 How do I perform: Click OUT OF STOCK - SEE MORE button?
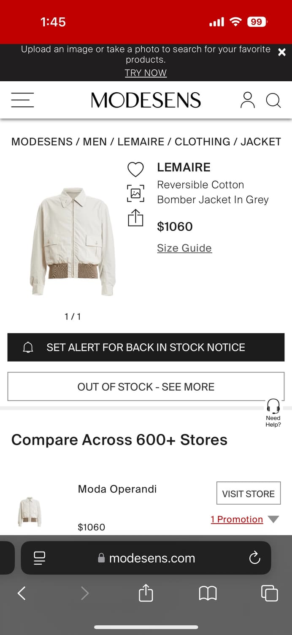click(x=146, y=387)
